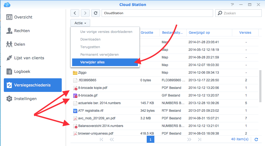Sort by Versies column header

(245, 33)
